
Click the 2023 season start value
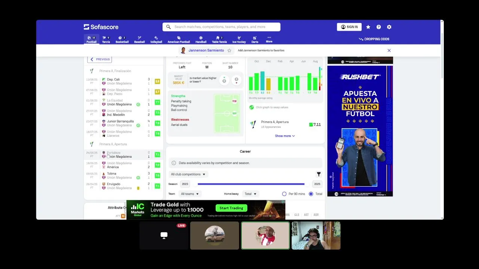click(185, 184)
